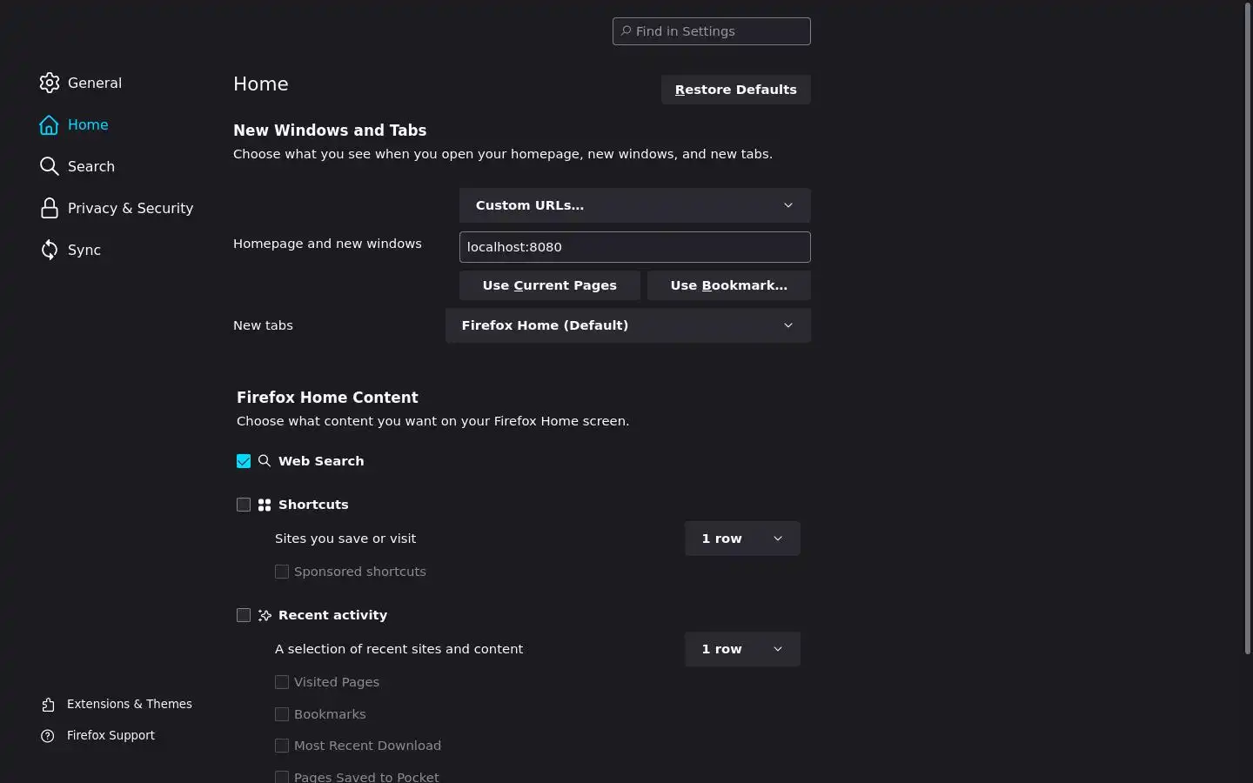This screenshot has height=783, width=1253.
Task: Expand the Shortcuts rows dropdown
Action: point(741,539)
